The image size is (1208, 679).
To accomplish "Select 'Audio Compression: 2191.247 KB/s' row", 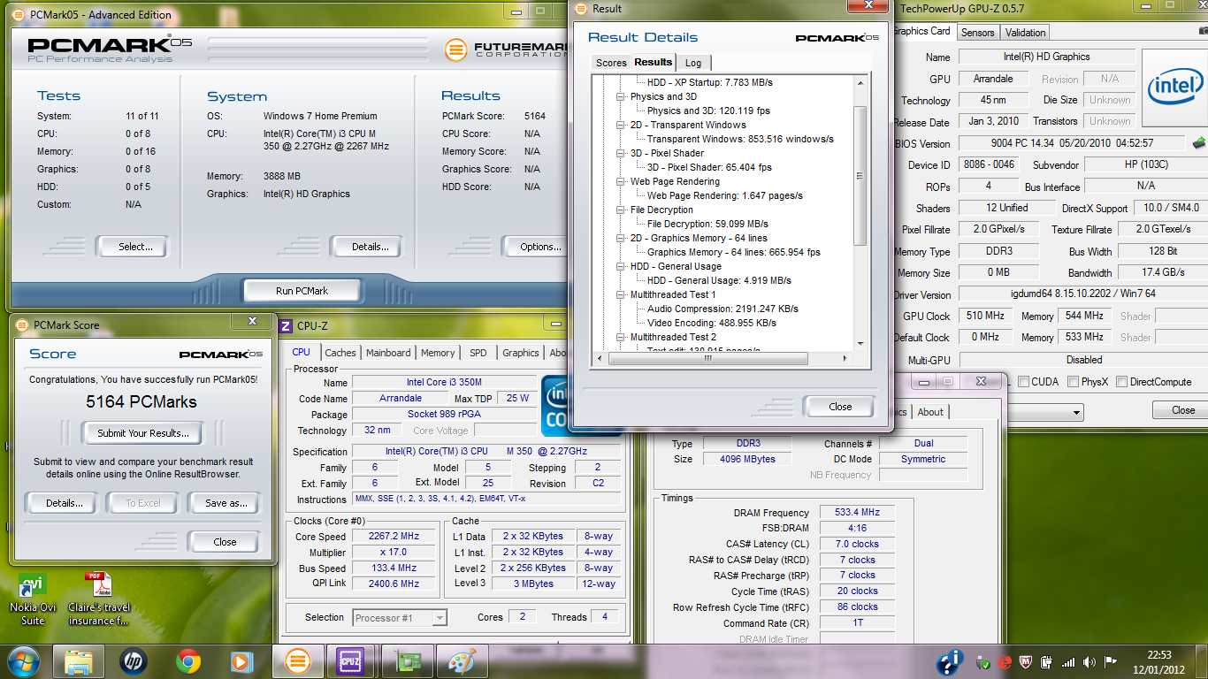I will [723, 309].
